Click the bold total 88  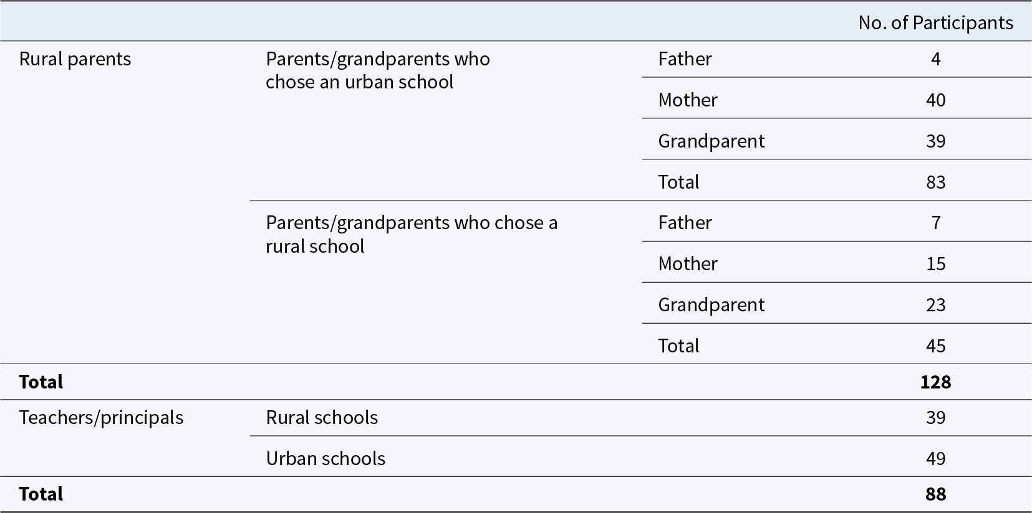pyautogui.click(x=935, y=494)
